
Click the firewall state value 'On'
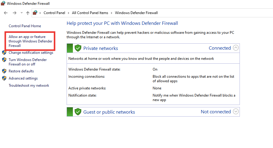[155, 69]
